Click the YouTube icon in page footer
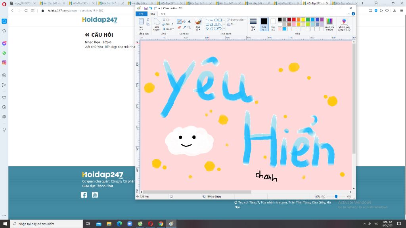The height and width of the screenshot is (228, 406). [95, 195]
